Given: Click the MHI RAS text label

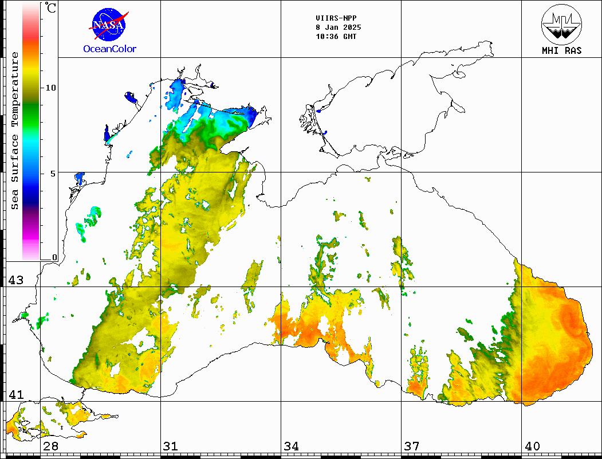Looking at the screenshot, I should click(x=561, y=50).
